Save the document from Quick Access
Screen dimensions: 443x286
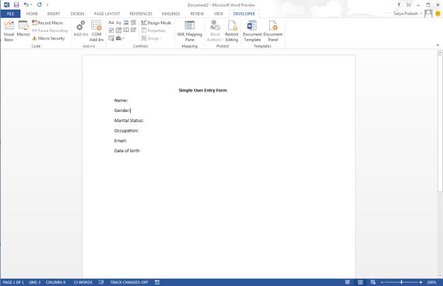(16, 5)
